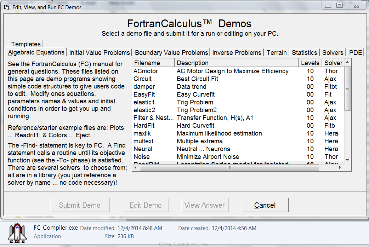The image size is (369, 247).
Task: Select the elastic2 demo file
Action: [144, 110]
